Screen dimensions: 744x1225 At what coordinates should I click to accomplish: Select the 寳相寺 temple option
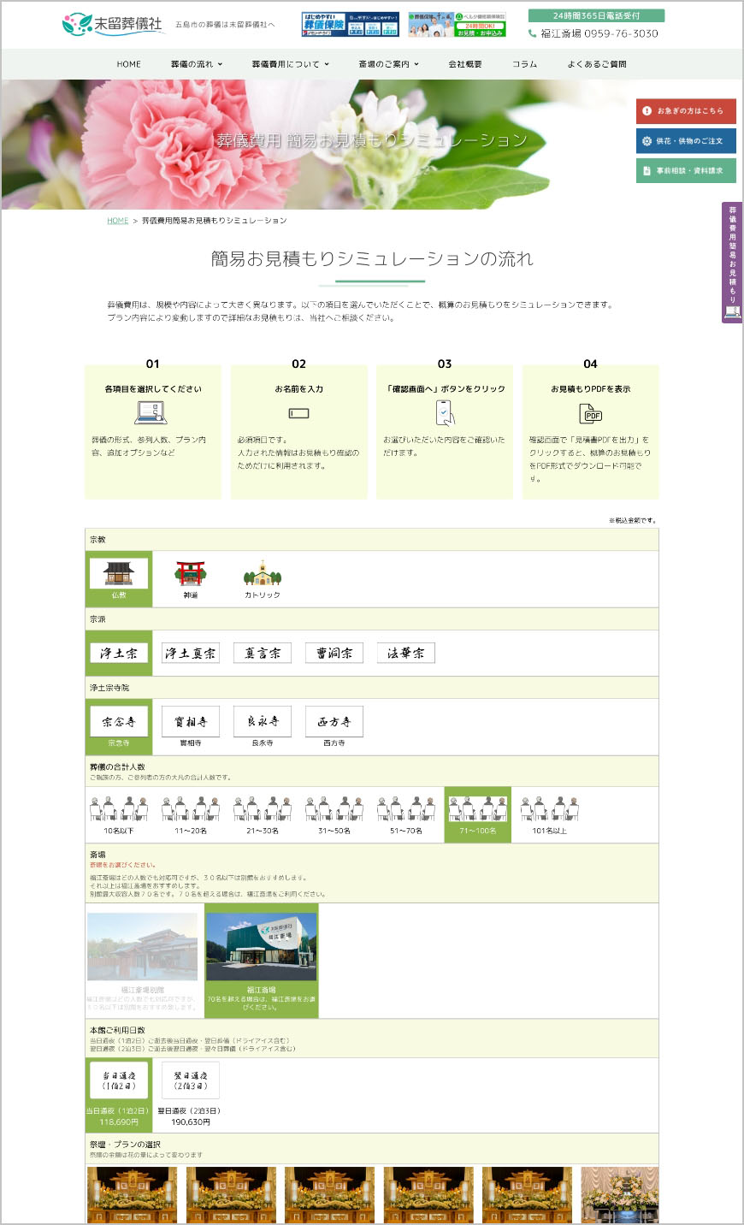coord(190,720)
